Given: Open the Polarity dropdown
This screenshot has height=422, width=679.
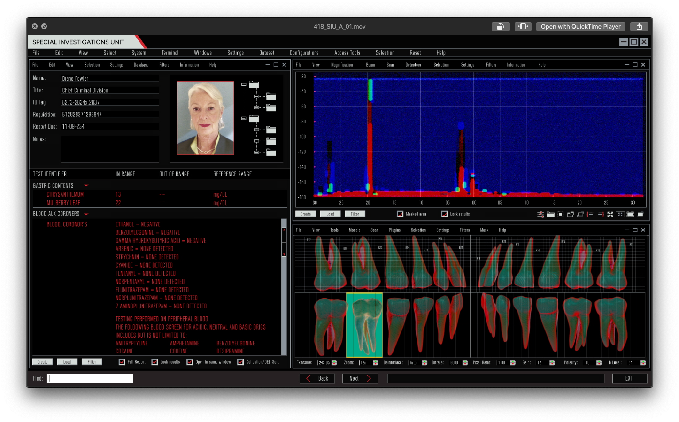Looking at the screenshot, I should 599,363.
